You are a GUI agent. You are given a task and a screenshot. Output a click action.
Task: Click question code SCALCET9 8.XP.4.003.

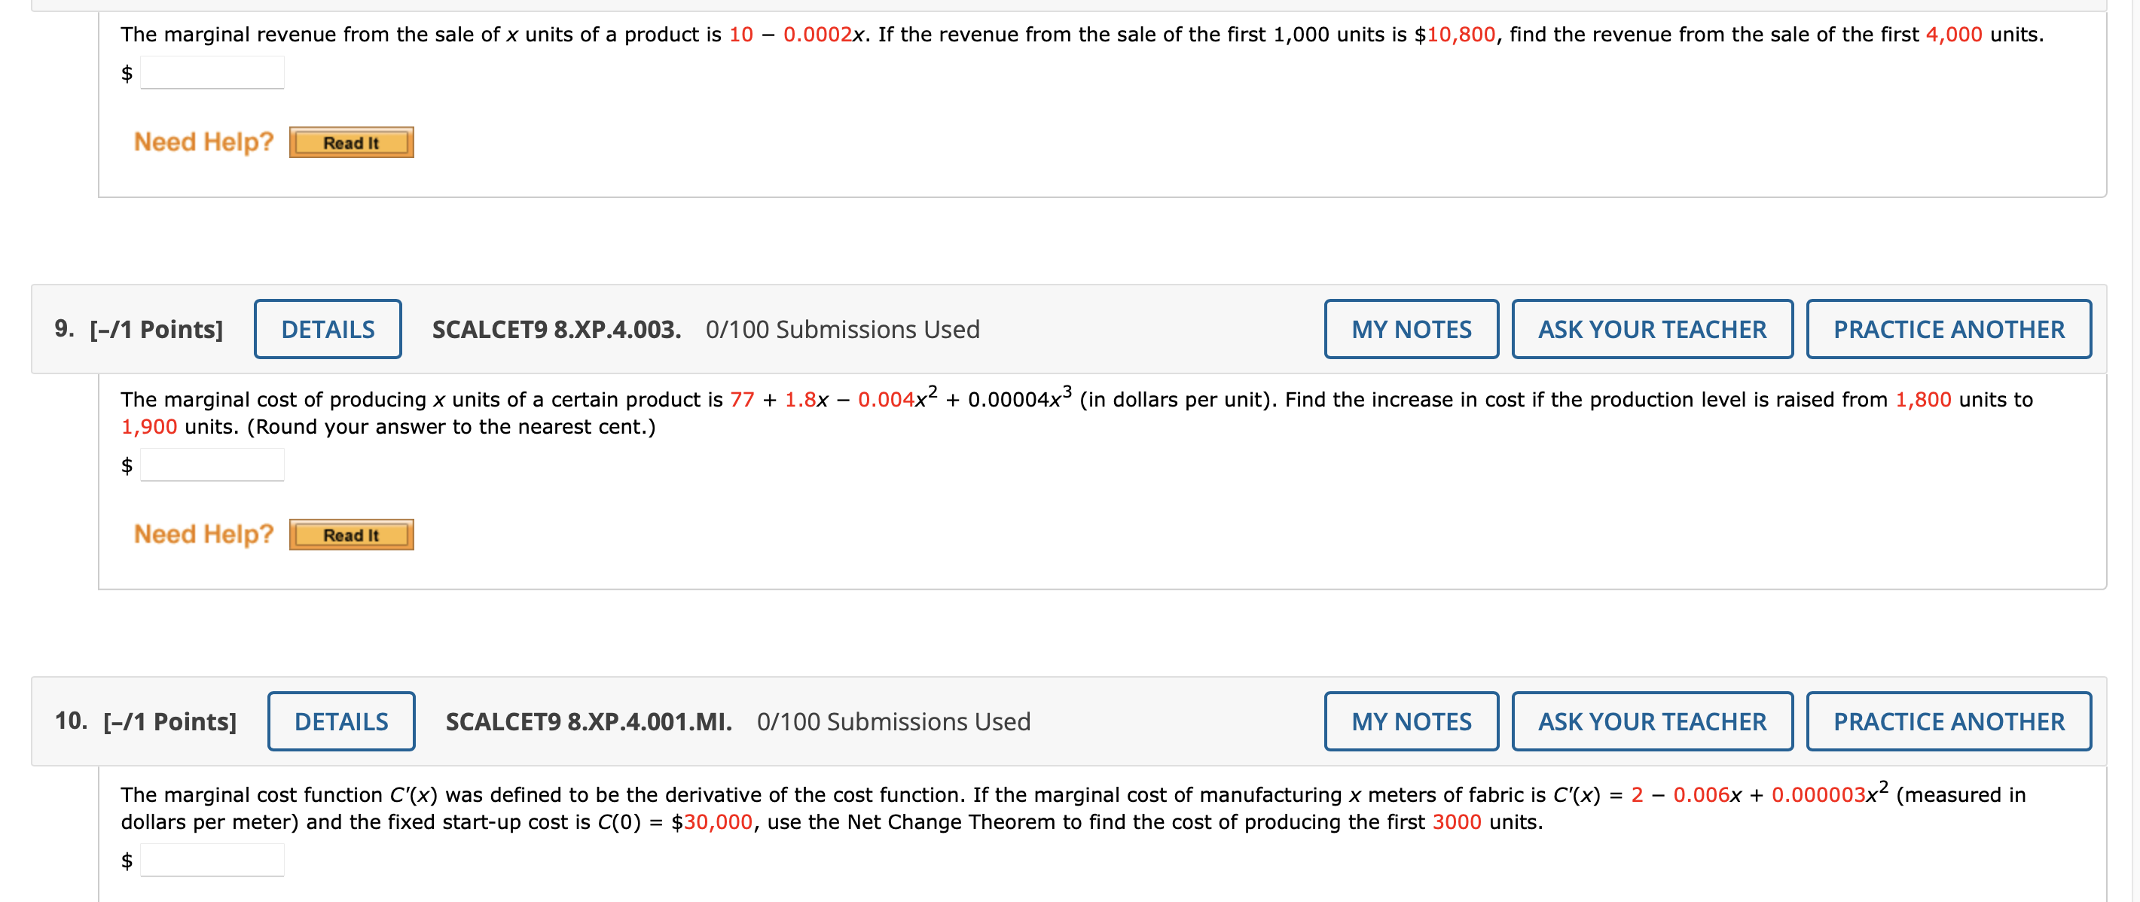556,330
